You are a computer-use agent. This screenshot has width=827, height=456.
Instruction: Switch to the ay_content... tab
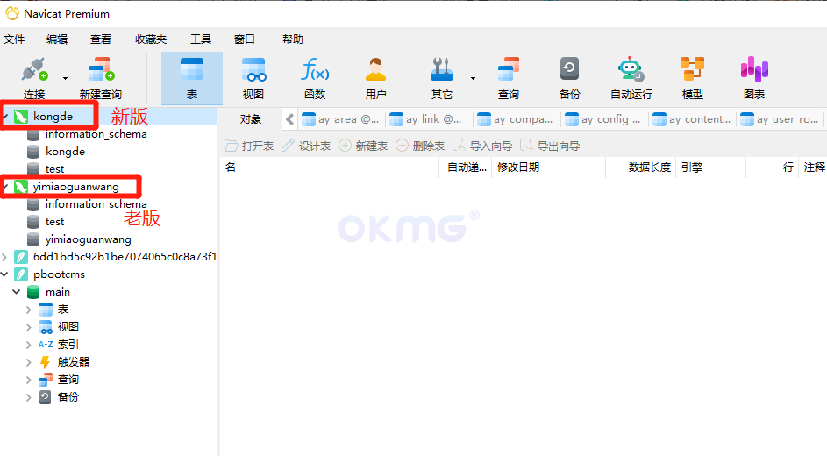click(691, 119)
